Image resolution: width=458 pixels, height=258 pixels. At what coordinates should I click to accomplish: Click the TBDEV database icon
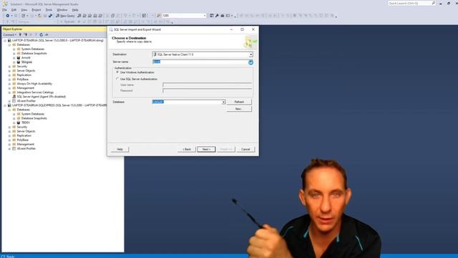[19, 123]
